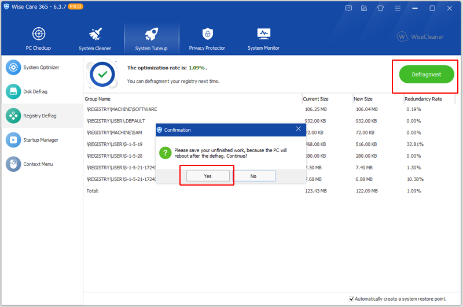Click the 32.81% redundancy rate value

(x=415, y=144)
